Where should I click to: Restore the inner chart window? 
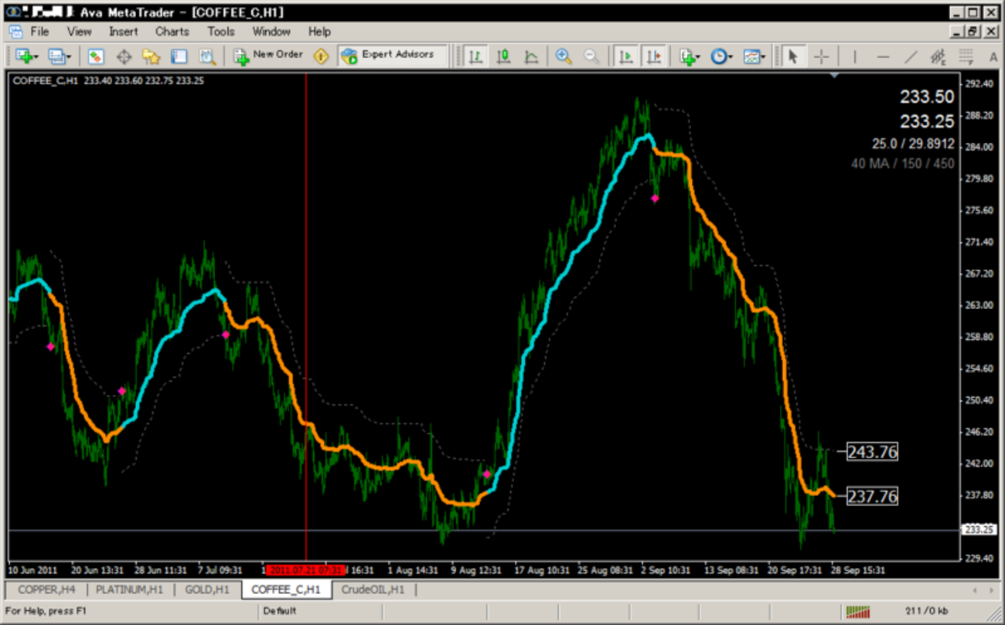(973, 32)
